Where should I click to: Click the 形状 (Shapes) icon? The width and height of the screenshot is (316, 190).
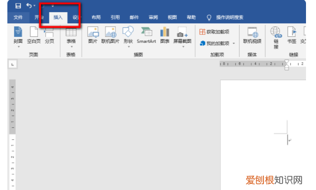tap(128, 32)
